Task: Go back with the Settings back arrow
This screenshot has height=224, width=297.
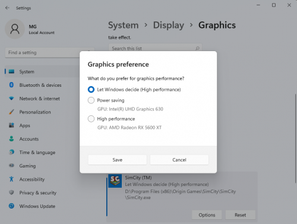Action: [x=7, y=8]
